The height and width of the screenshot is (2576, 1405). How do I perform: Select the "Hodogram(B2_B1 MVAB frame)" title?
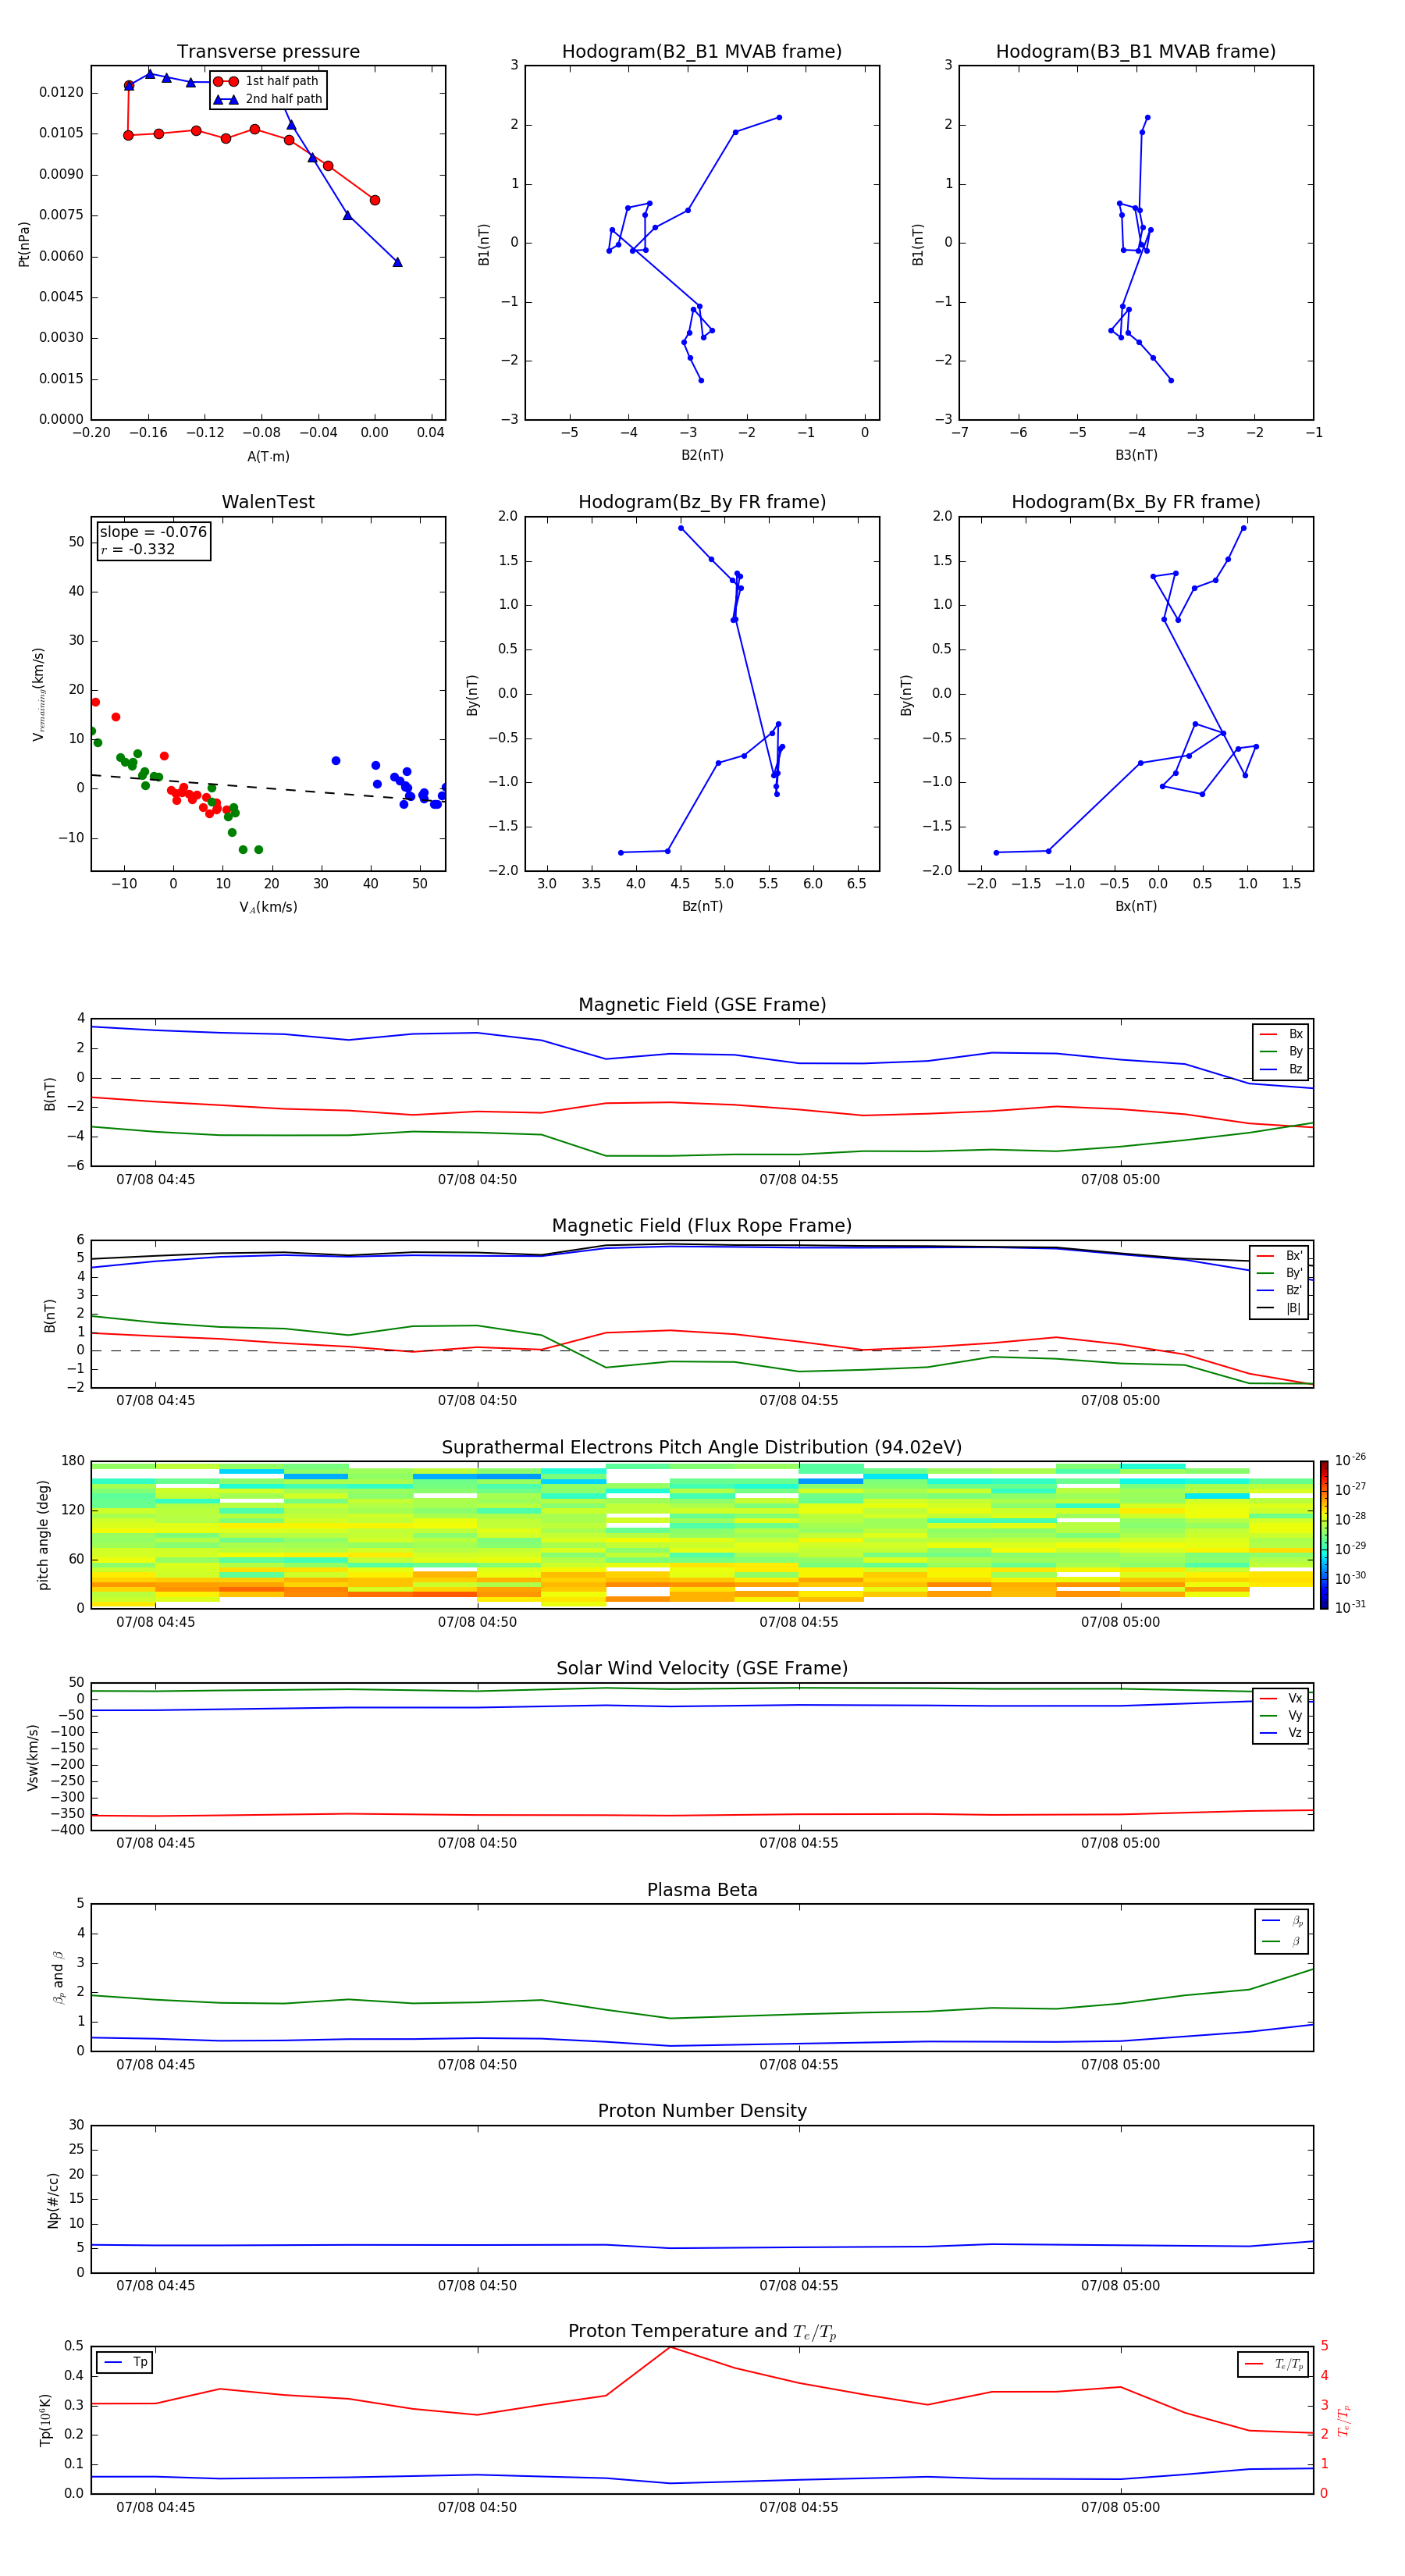(x=702, y=51)
